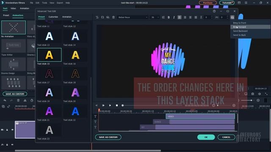Open the Export menu

(x=60, y=3)
